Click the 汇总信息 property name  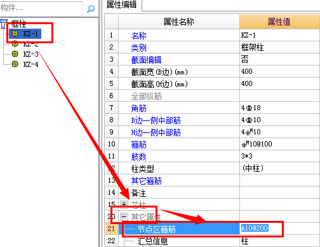(x=152, y=241)
